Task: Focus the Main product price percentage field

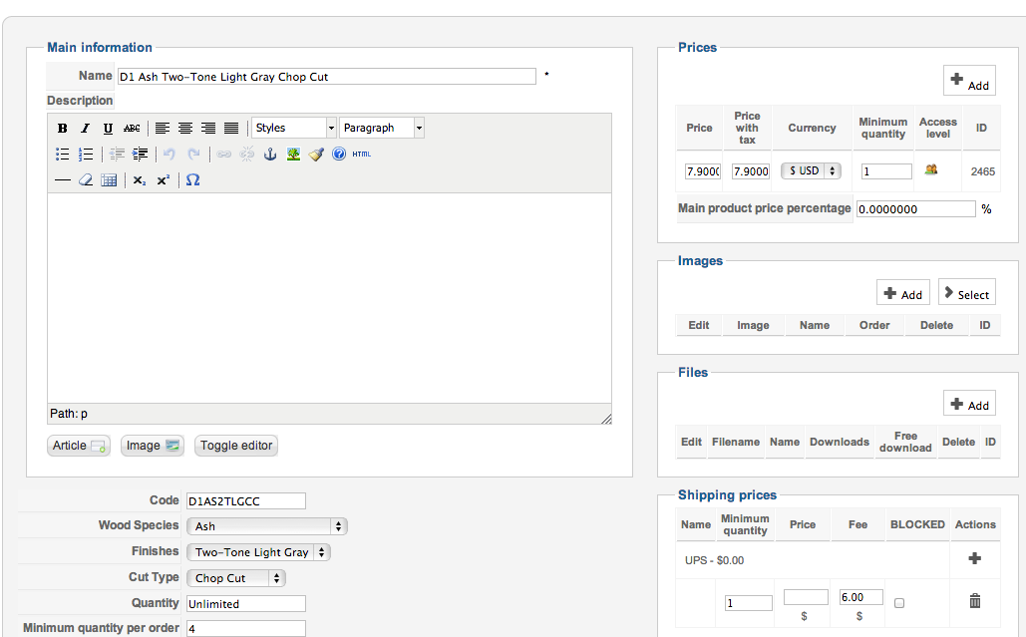Action: pyautogui.click(x=915, y=209)
